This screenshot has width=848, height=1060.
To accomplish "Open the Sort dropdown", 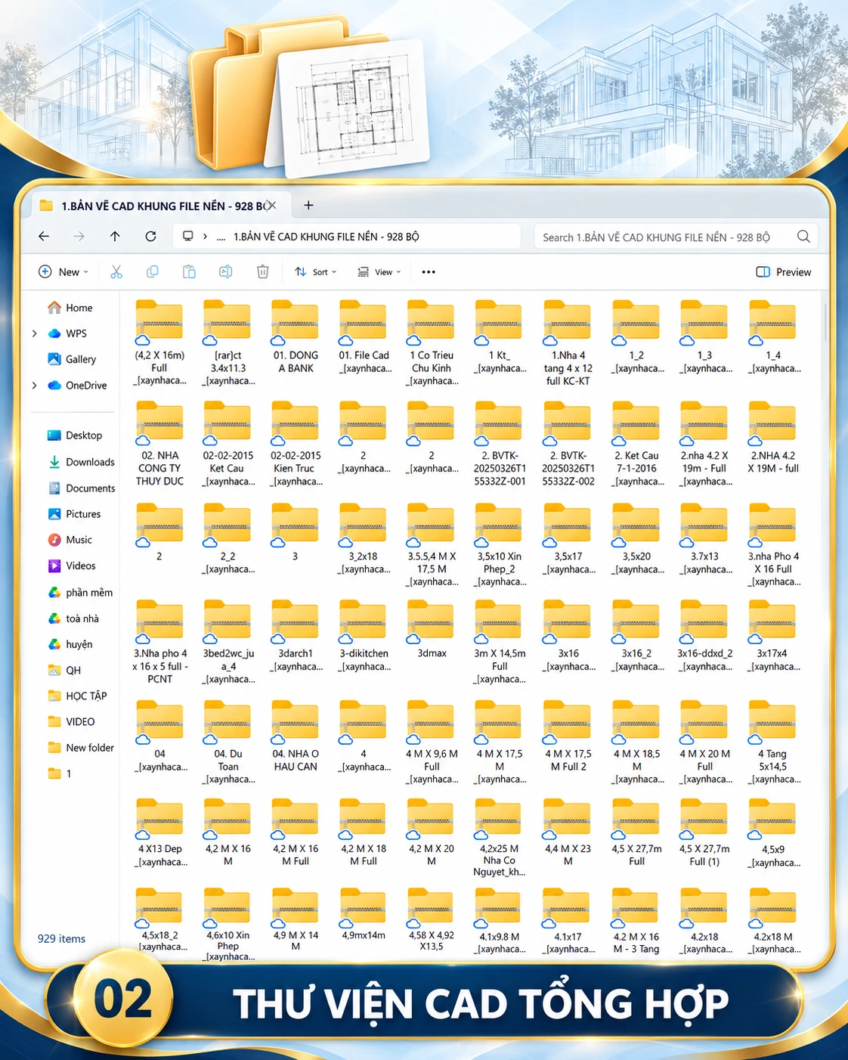I will [x=316, y=272].
